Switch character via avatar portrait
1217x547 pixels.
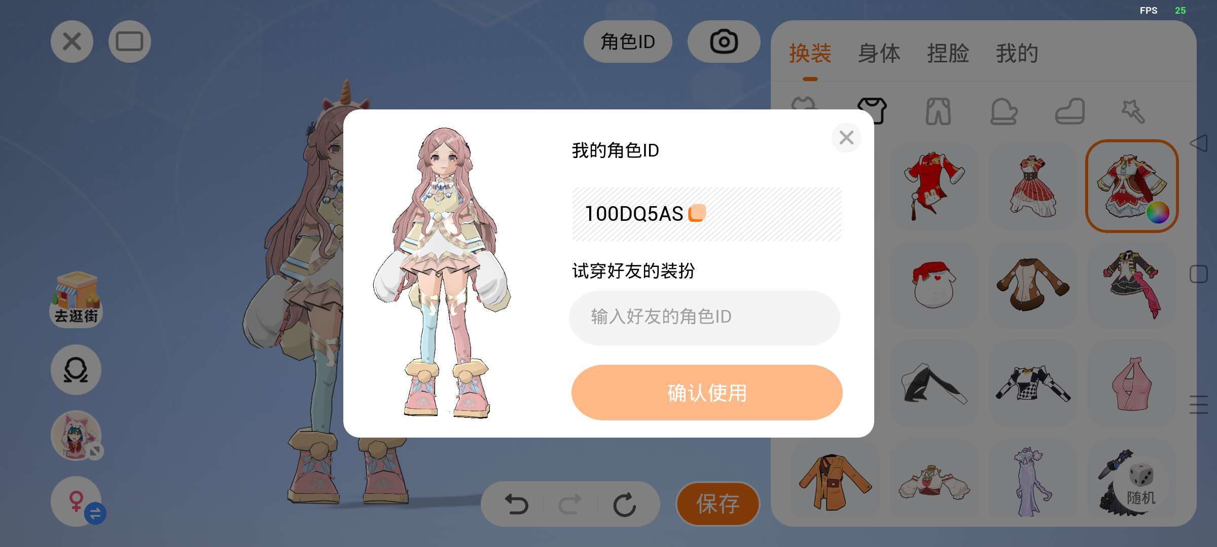[76, 436]
